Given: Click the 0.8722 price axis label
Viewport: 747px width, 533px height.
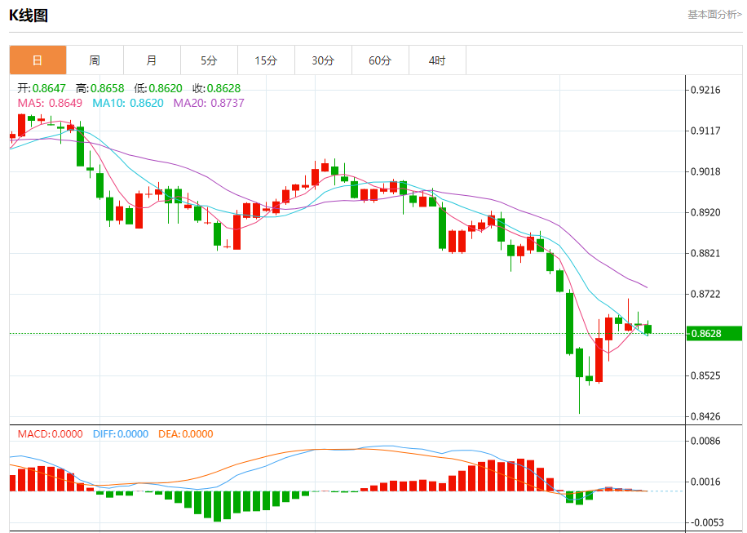Looking at the screenshot, I should tap(705, 294).
